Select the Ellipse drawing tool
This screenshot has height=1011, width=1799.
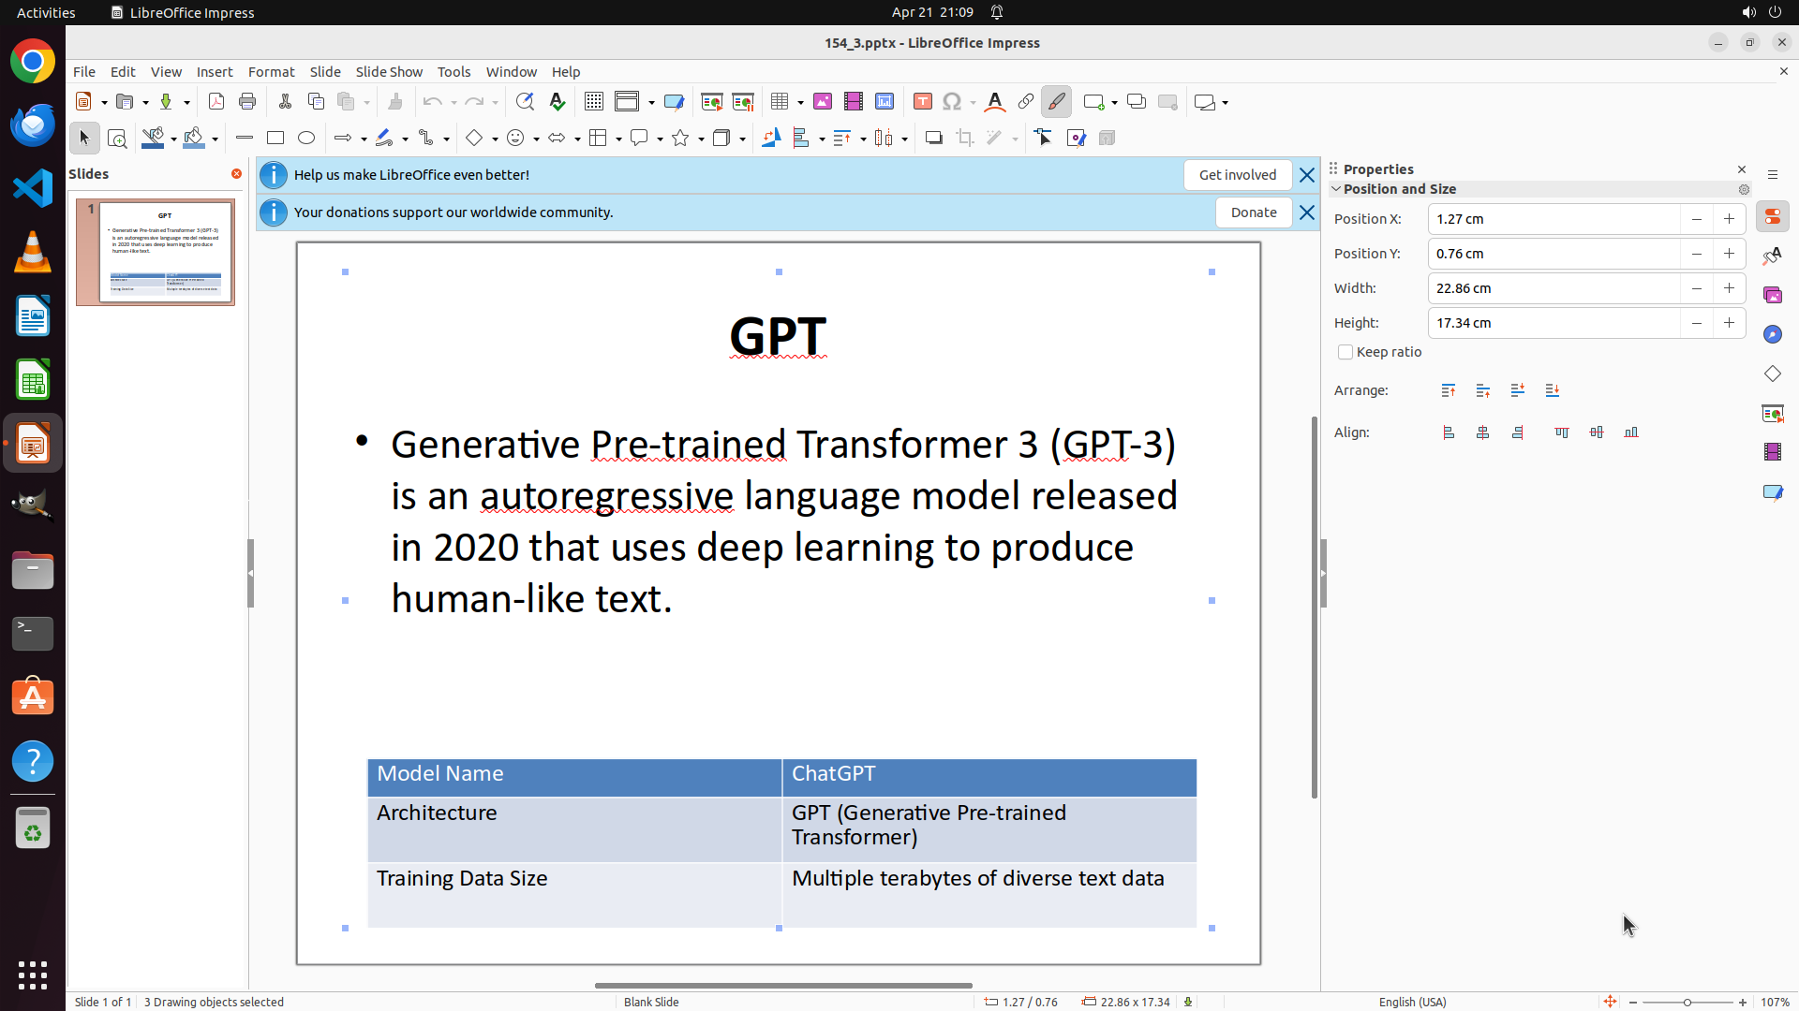point(306,139)
